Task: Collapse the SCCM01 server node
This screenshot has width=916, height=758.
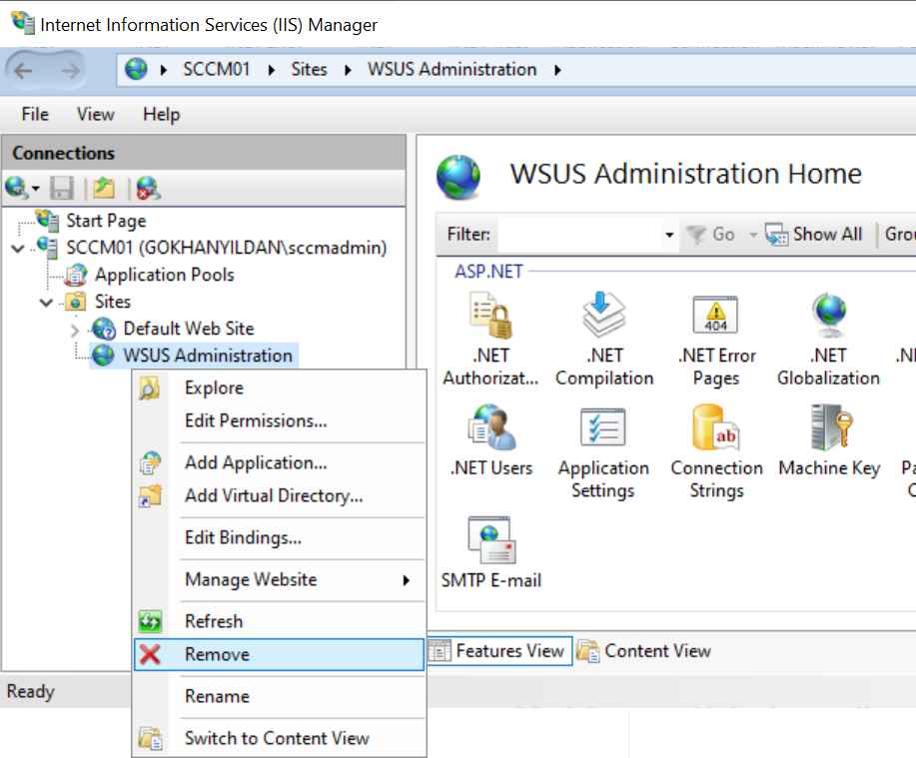Action: tap(18, 249)
